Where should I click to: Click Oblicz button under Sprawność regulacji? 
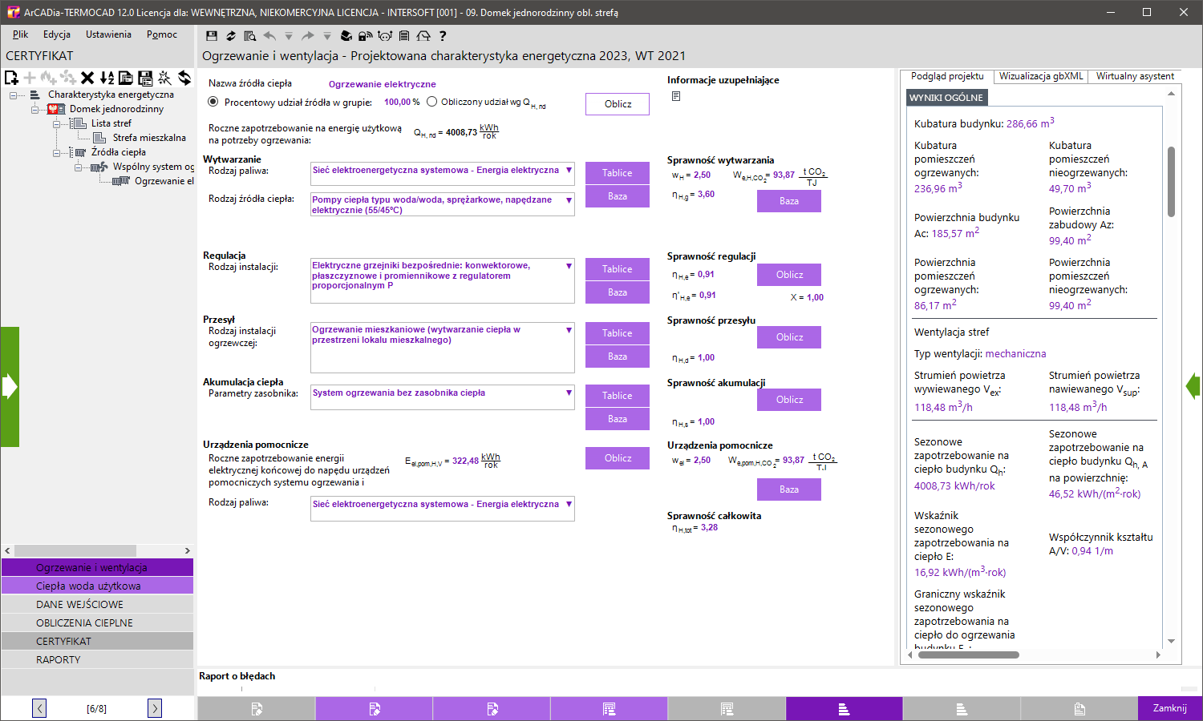(x=788, y=275)
